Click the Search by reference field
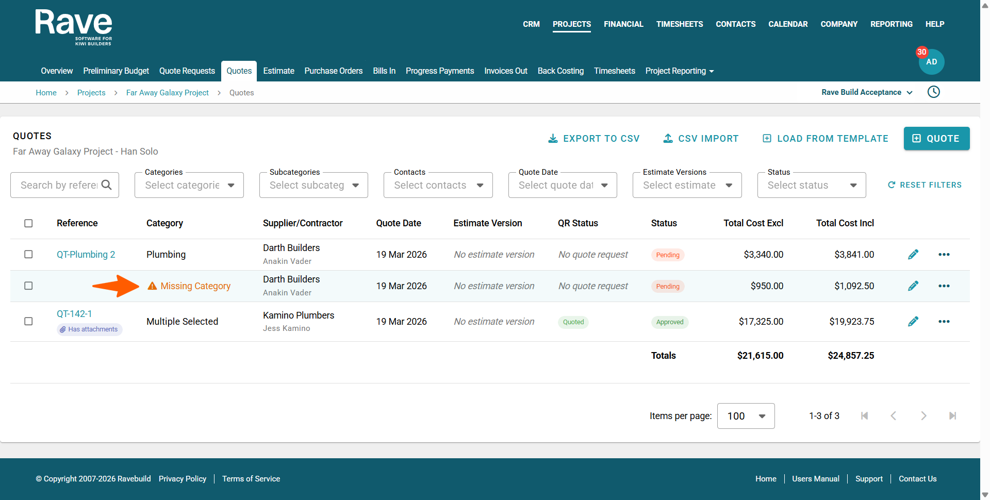 pyautogui.click(x=59, y=186)
